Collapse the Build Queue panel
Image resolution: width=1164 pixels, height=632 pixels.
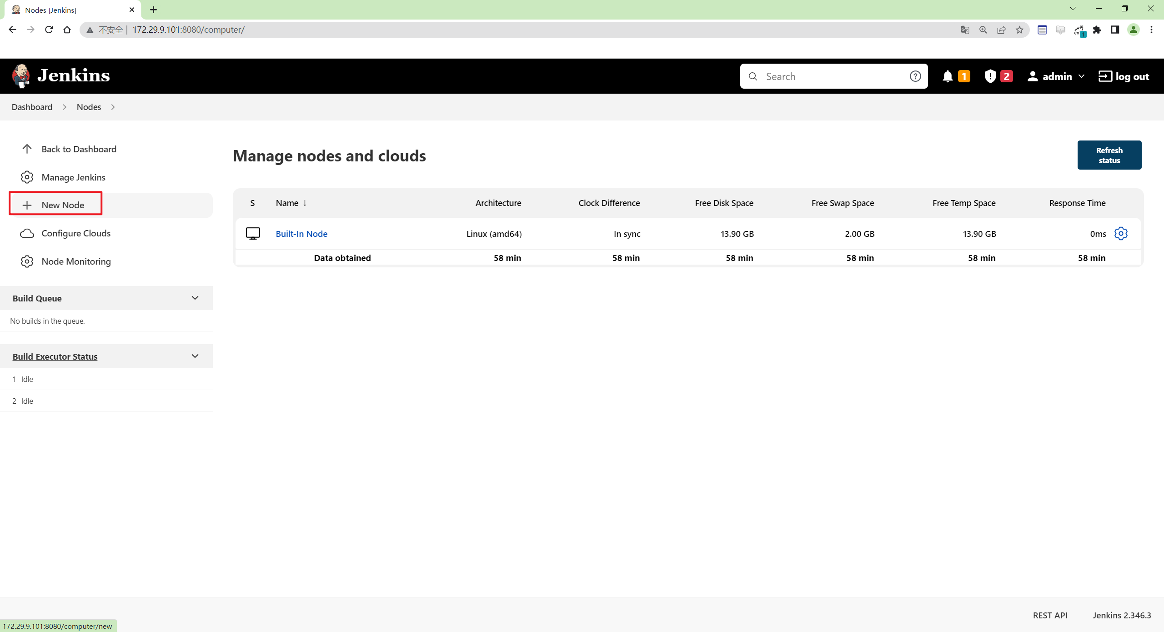click(x=195, y=298)
